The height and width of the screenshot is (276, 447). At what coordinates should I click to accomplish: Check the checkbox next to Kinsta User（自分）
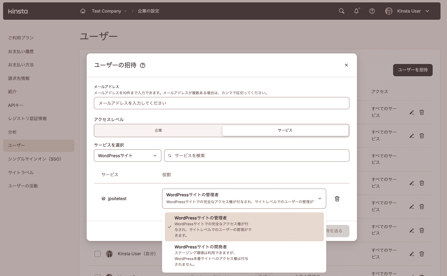(x=98, y=254)
